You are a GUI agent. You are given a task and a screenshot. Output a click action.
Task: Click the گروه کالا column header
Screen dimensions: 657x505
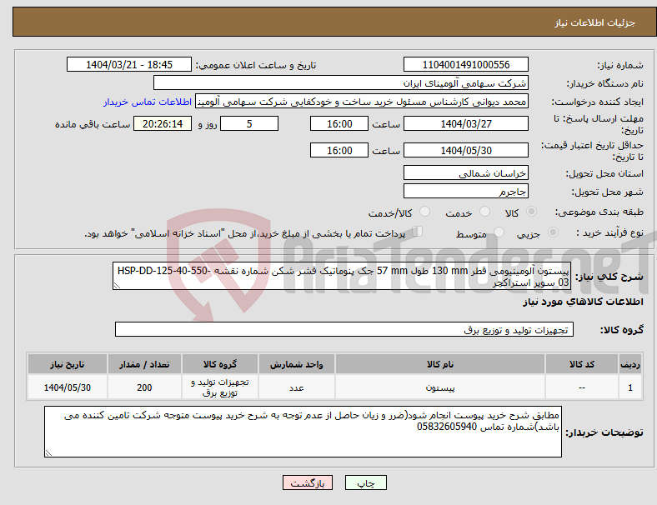click(x=220, y=364)
